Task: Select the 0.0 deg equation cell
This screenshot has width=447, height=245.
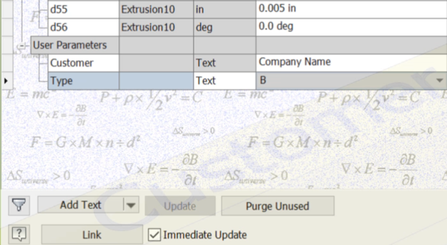Action: click(351, 27)
